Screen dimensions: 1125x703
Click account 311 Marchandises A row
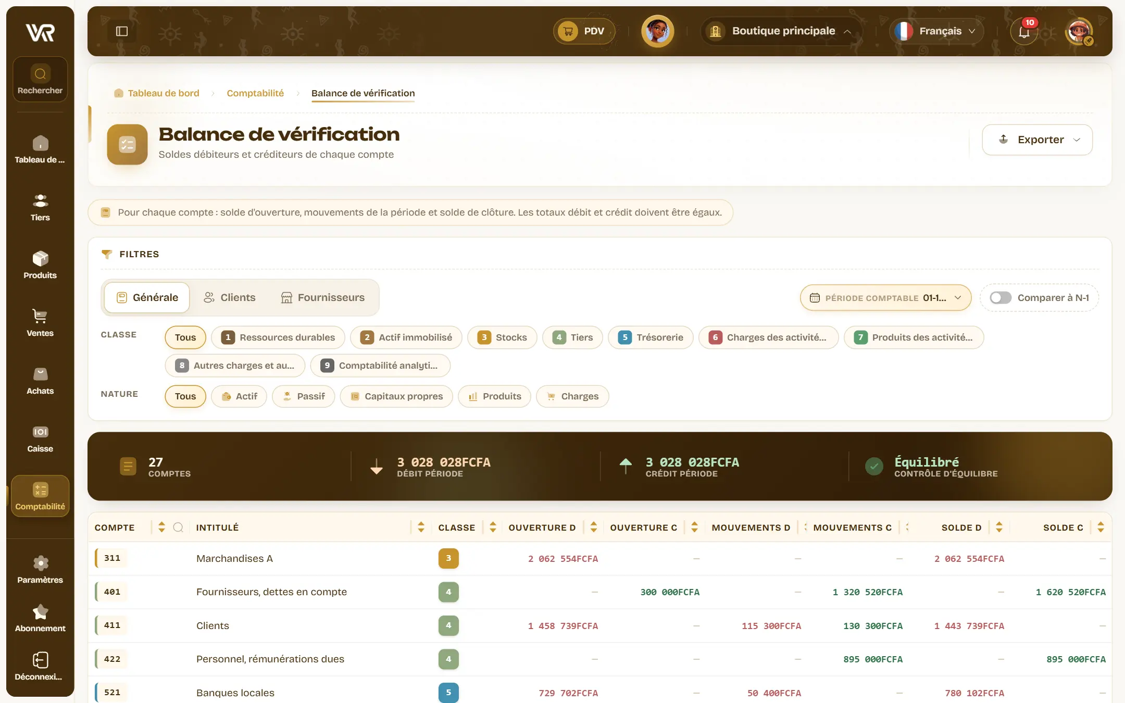coord(599,558)
